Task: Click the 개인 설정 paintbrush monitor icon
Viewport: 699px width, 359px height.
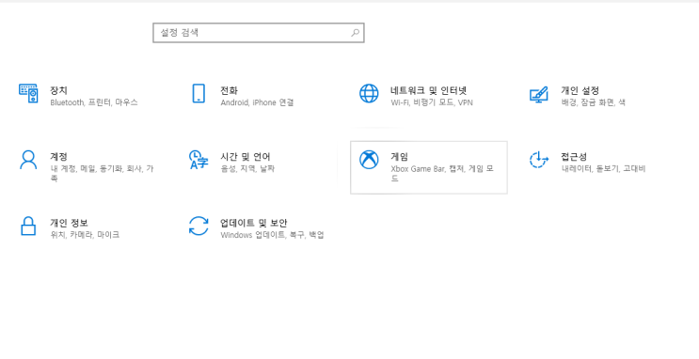Action: point(538,94)
